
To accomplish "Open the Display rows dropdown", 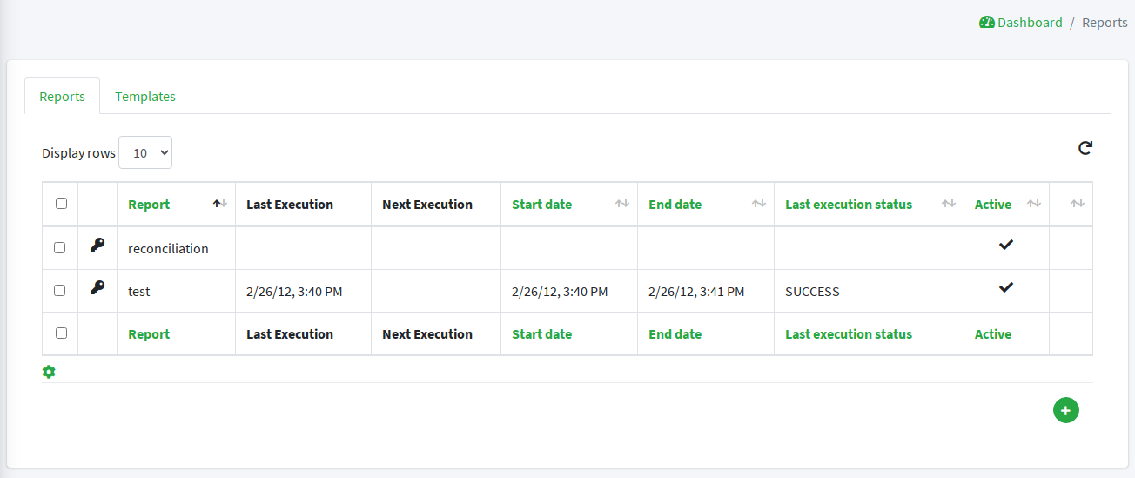I will click(145, 152).
